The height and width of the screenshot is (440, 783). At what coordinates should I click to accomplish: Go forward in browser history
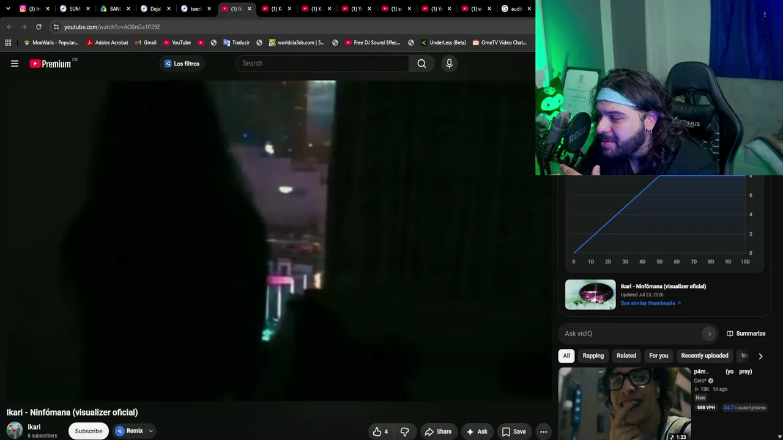tap(24, 27)
